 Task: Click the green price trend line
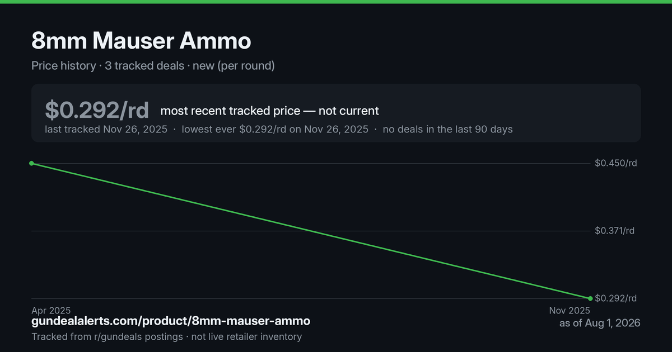311,231
